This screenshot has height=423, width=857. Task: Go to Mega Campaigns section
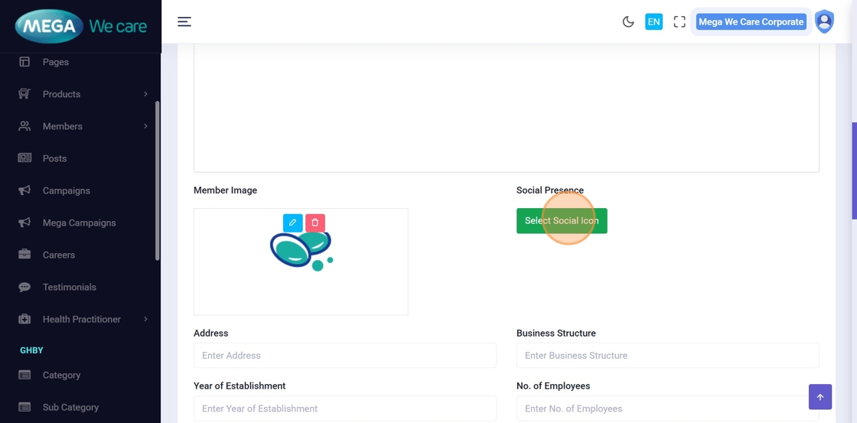[79, 223]
